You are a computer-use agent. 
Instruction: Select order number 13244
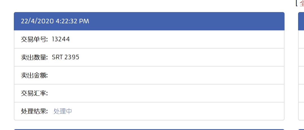click(61, 39)
